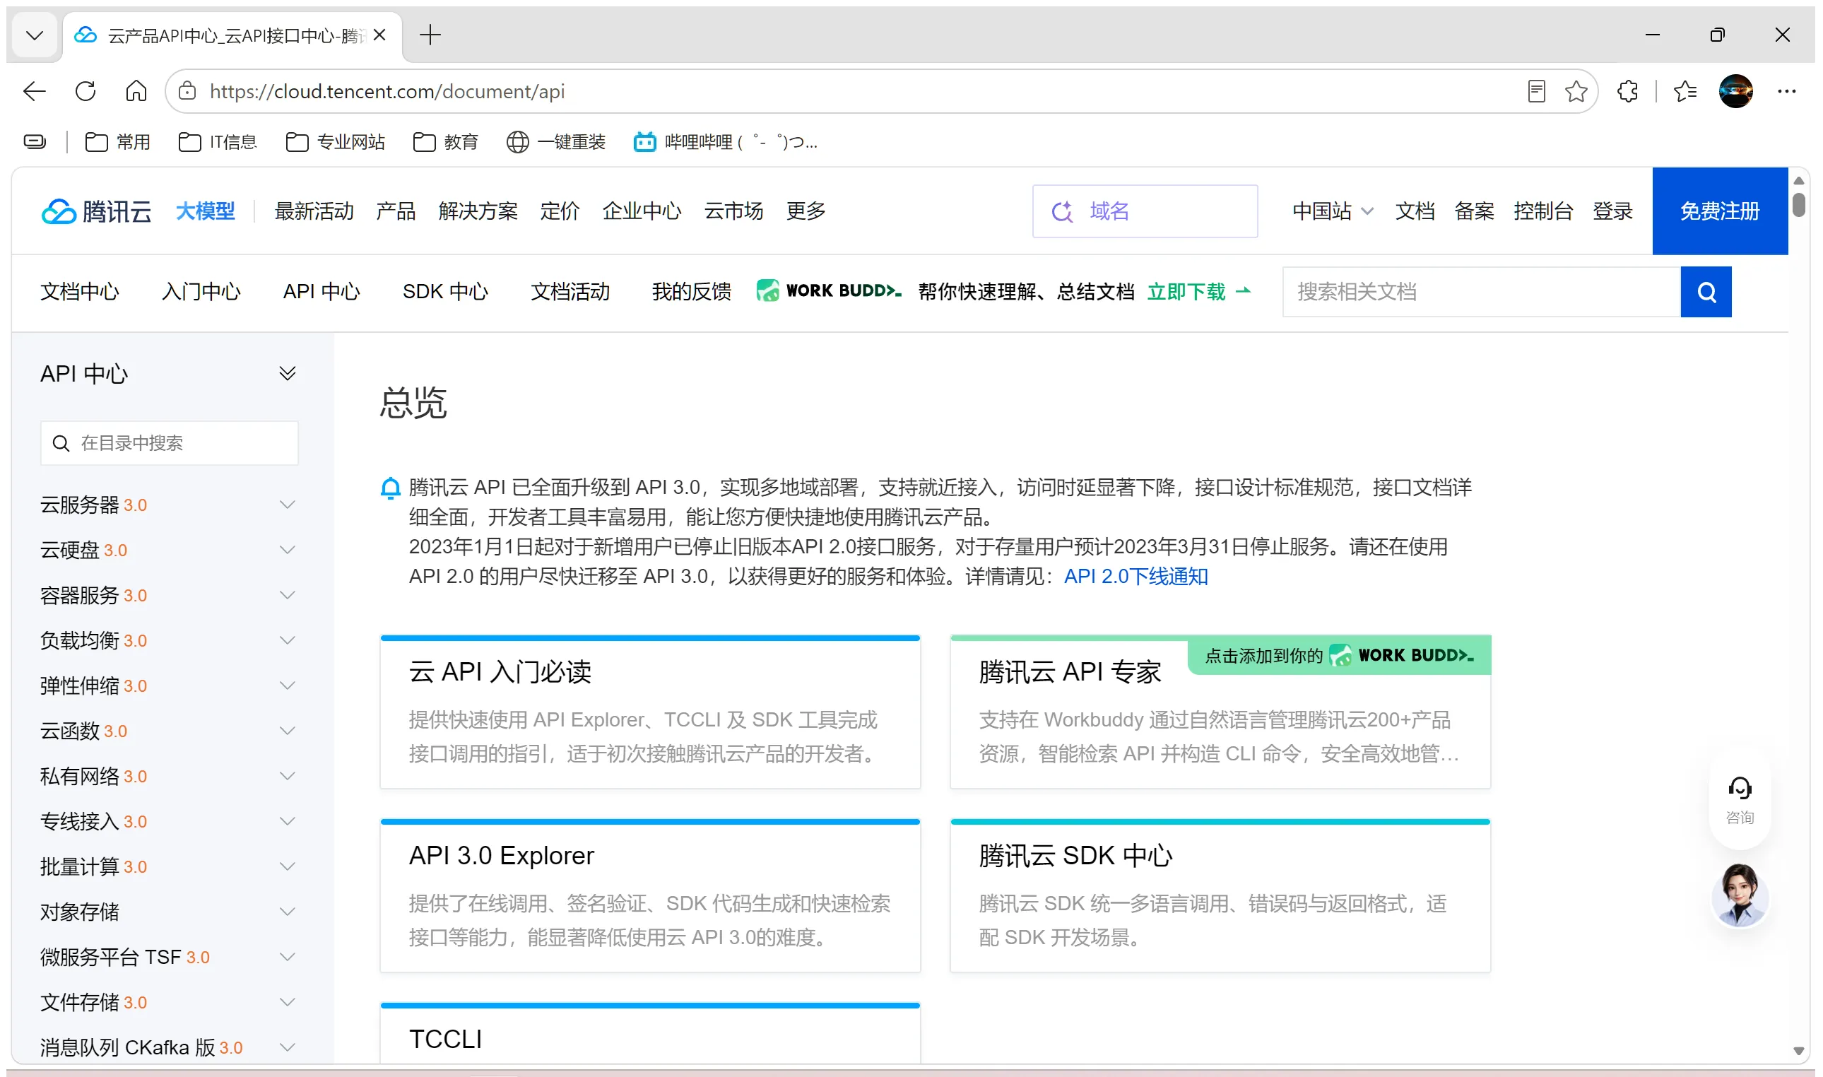
Task: Switch to SDK 中心 tab
Action: click(445, 292)
